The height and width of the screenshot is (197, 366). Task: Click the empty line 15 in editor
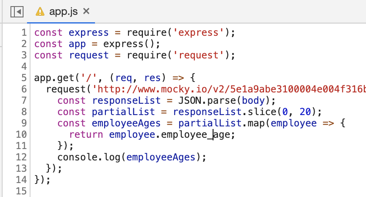pos(131,191)
